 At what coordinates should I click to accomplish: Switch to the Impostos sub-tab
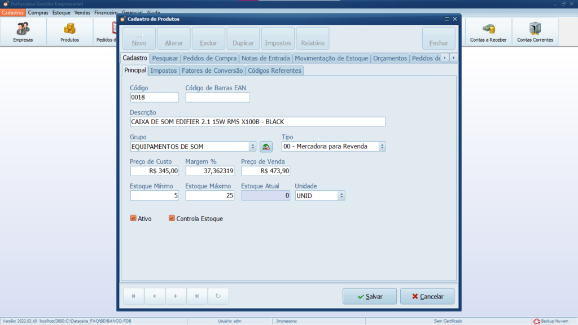(x=164, y=71)
